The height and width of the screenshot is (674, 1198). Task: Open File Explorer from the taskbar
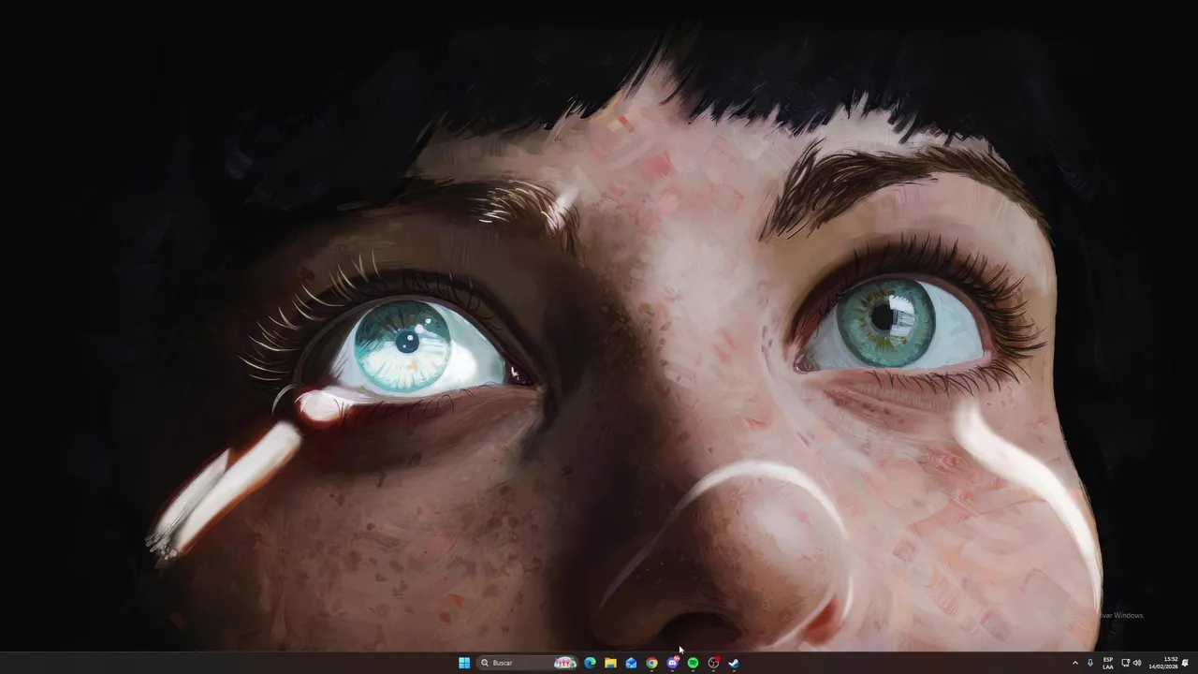(x=610, y=663)
